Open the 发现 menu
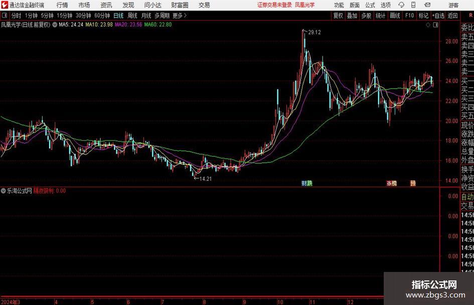The width and height of the screenshot is (474, 305). point(128,5)
